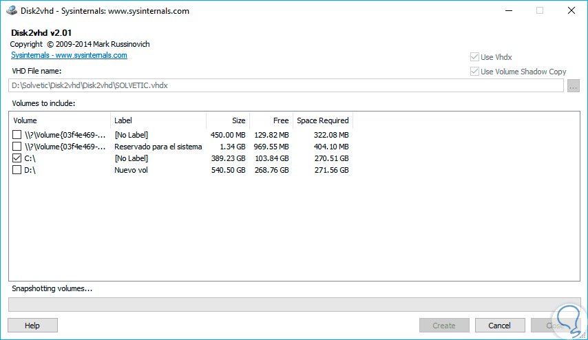Check the D:\ volume checkbox
Viewport: 588px width, 340px height.
tap(17, 170)
